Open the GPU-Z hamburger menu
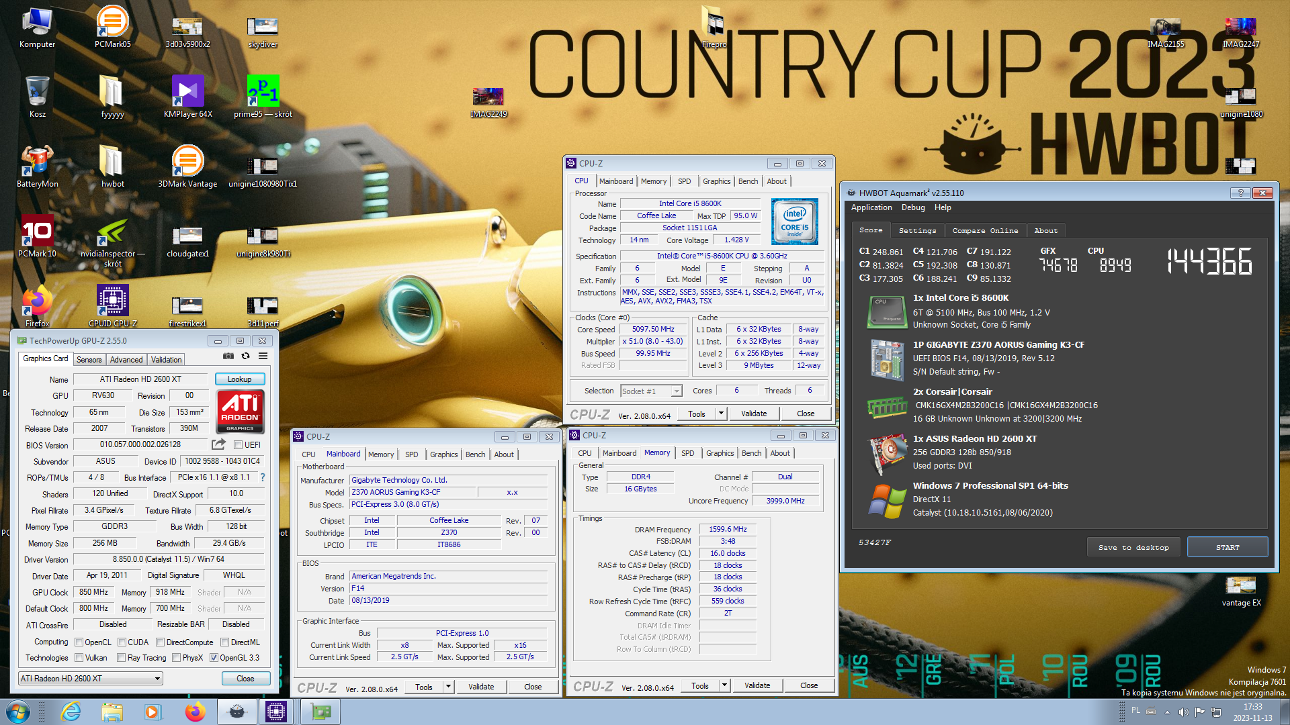Screen dimensions: 1290x725 [263, 356]
